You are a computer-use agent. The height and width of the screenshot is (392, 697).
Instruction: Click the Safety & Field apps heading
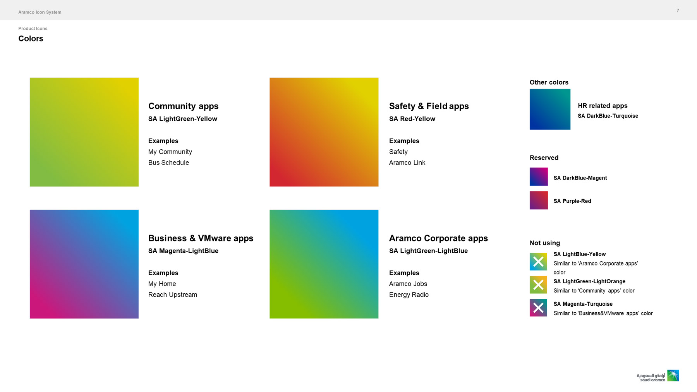click(429, 106)
